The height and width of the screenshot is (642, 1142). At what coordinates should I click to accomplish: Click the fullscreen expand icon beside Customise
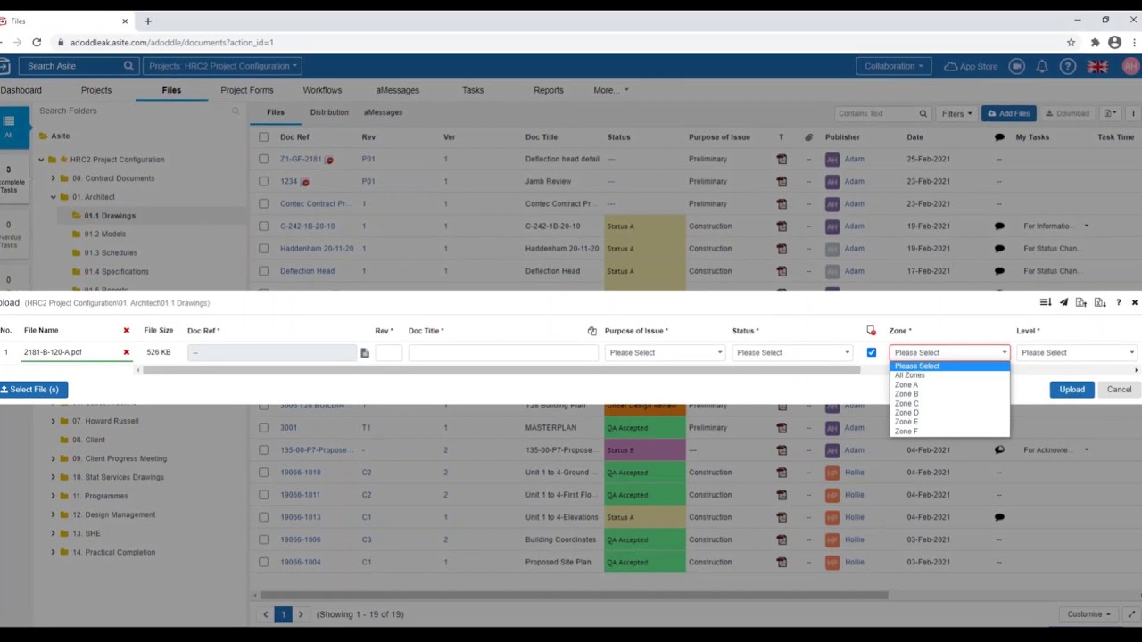pos(1130,614)
